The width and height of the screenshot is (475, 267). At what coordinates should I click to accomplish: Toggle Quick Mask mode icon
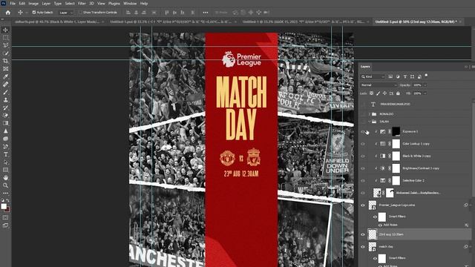click(x=5, y=217)
